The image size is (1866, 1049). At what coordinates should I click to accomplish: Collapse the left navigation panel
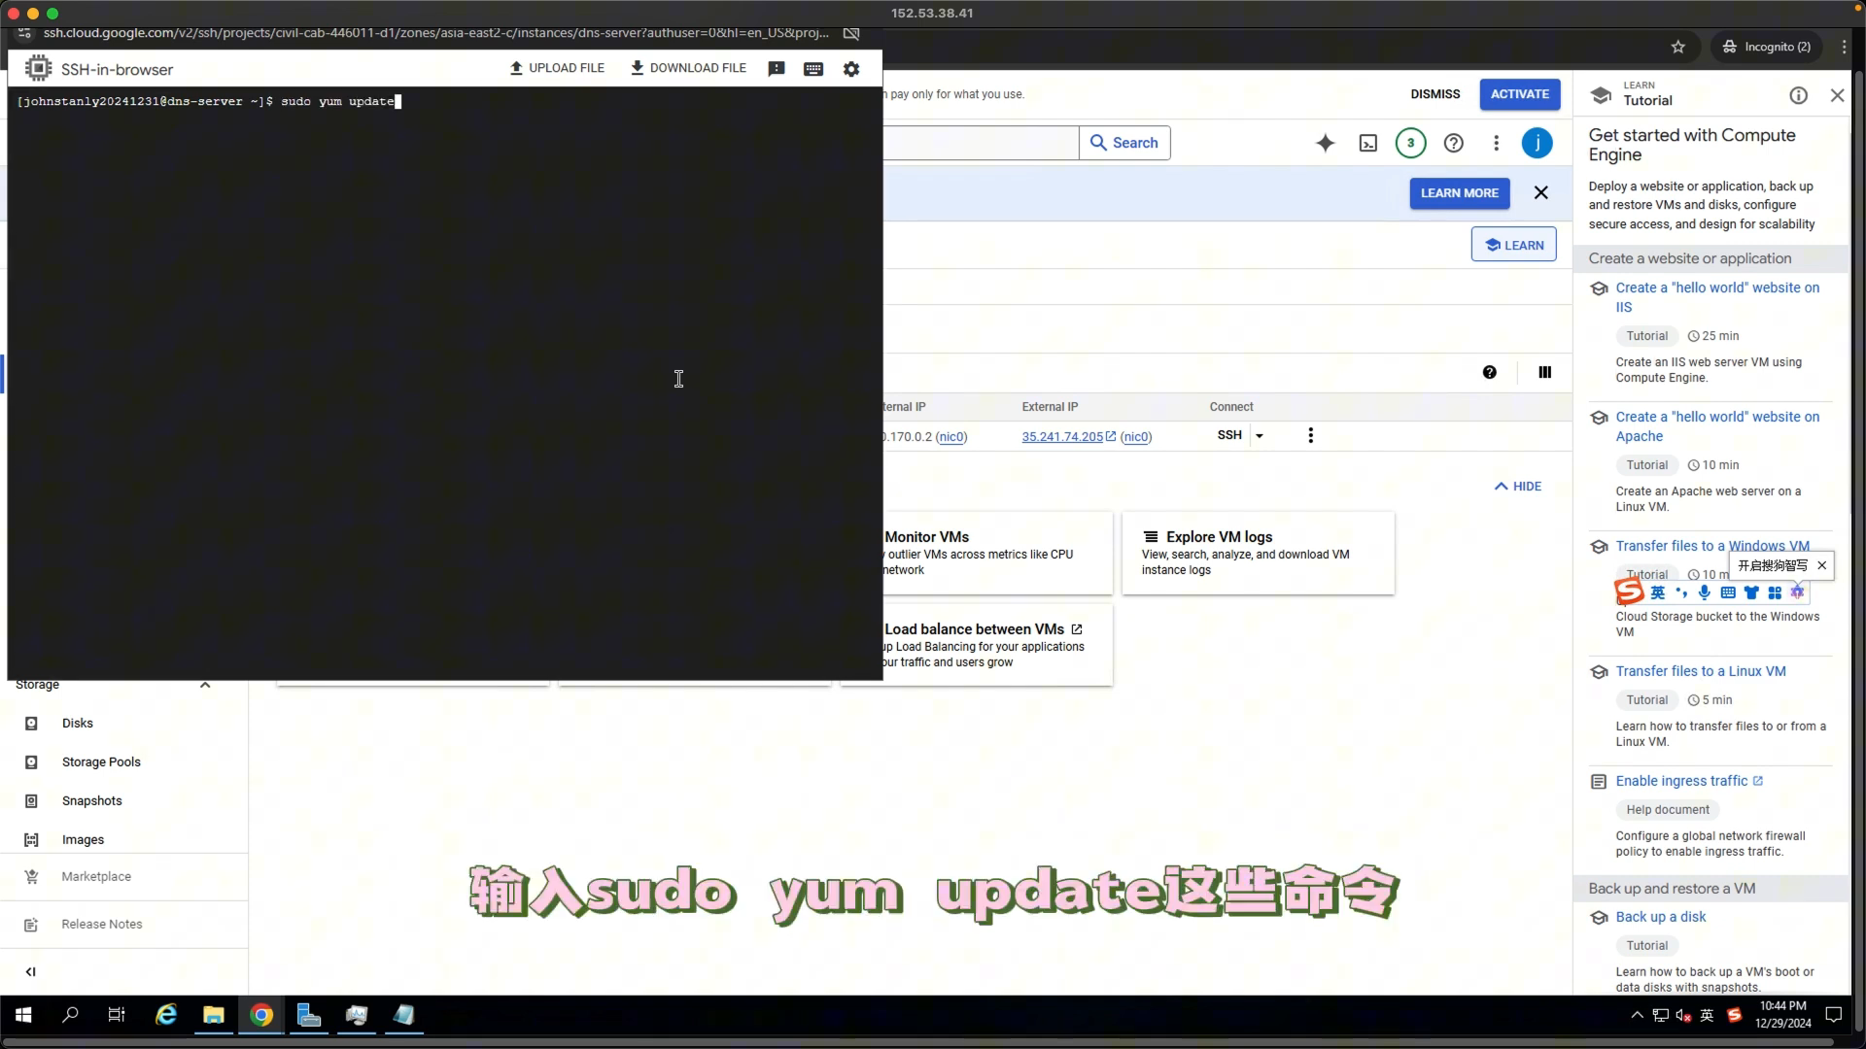[31, 971]
